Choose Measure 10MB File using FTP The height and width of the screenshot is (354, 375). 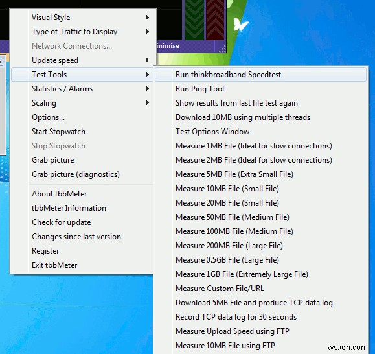260,346
